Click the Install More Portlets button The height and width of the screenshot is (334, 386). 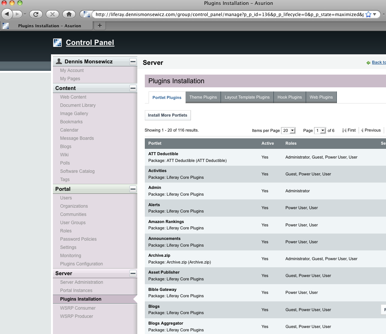168,115
